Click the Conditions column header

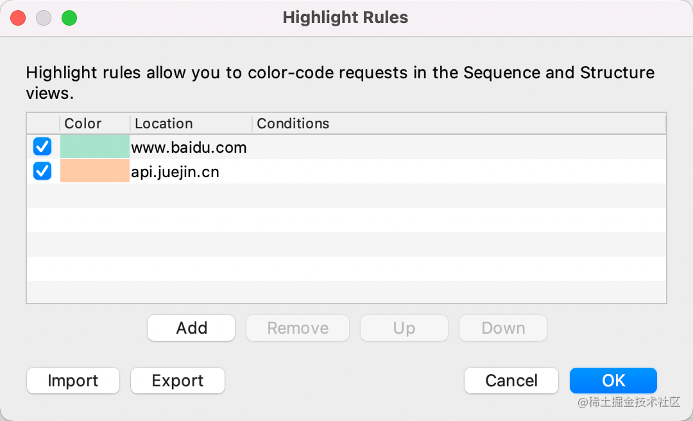pyautogui.click(x=293, y=124)
